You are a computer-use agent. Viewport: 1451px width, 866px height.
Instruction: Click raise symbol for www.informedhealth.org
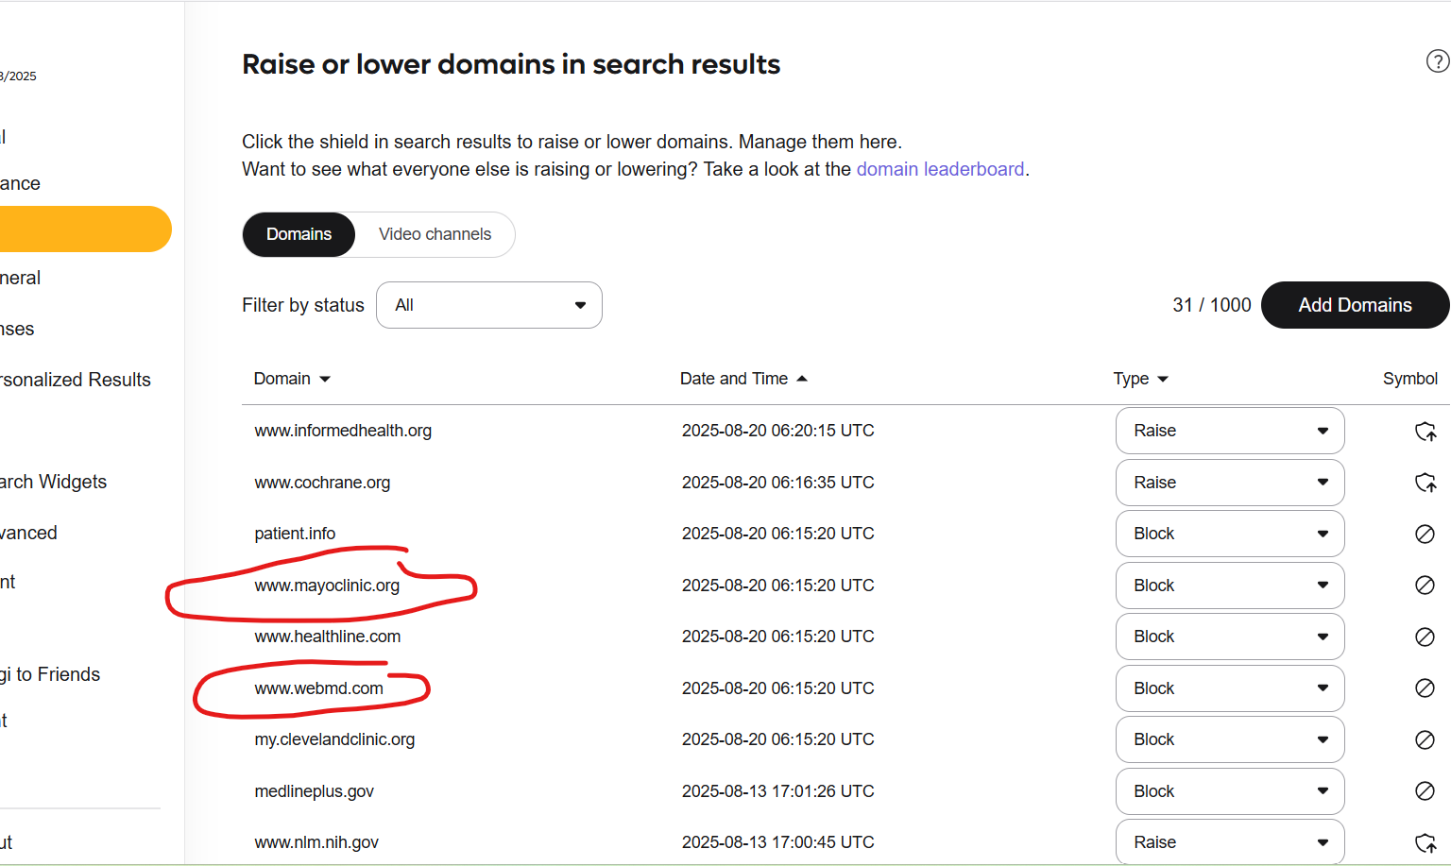(x=1425, y=432)
